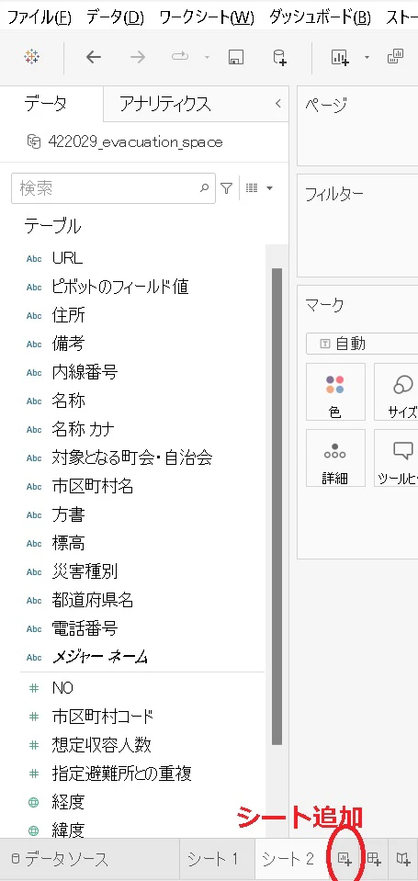The width and height of the screenshot is (418, 881).
Task: Open the データ ソース tab
Action: [60, 859]
